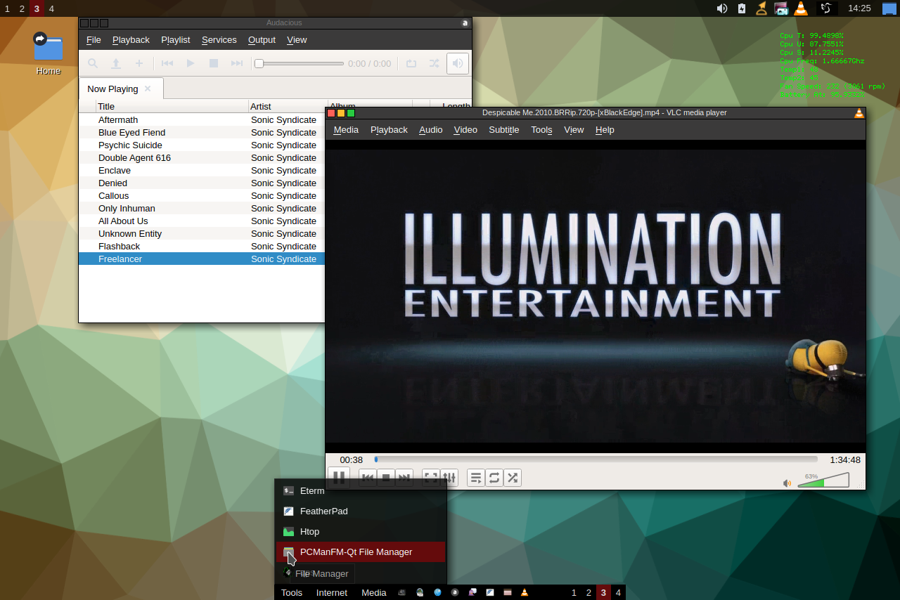Mute audio with VLC speaker icon
The width and height of the screenshot is (900, 600).
[787, 483]
